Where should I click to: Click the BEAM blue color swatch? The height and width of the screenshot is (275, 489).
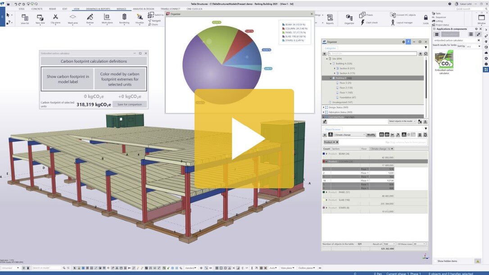point(323,154)
